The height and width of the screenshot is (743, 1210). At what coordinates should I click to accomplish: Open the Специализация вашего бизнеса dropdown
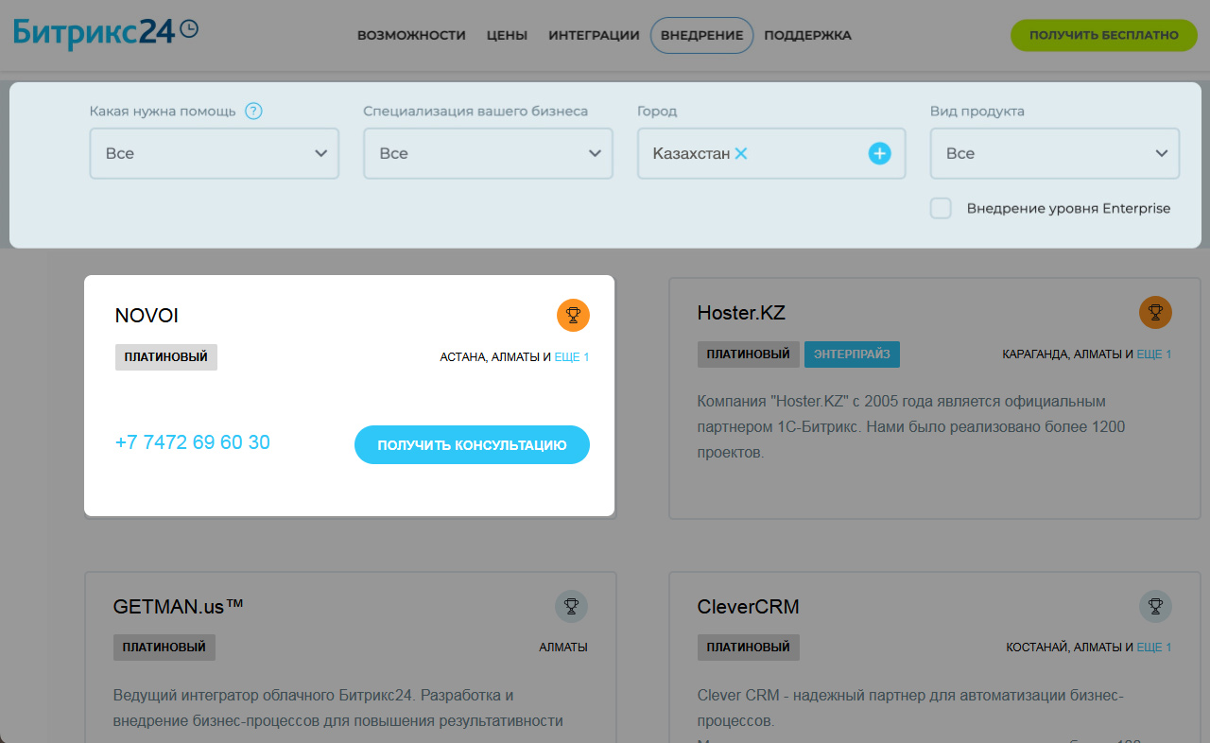point(488,153)
